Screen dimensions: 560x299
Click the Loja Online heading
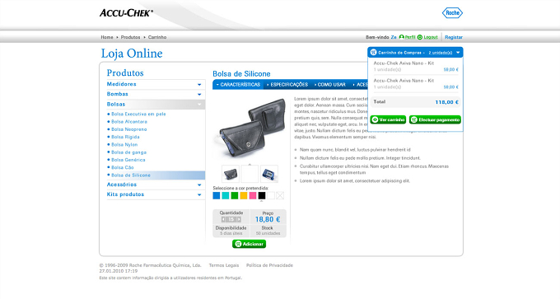(132, 54)
